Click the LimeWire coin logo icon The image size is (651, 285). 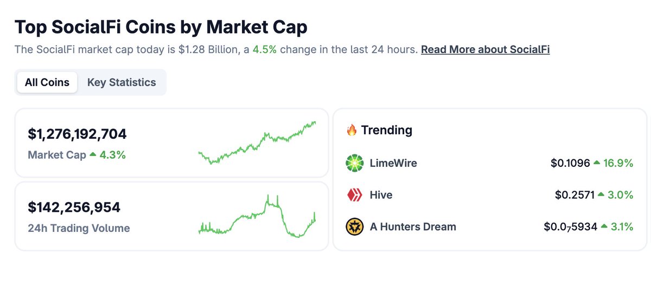(354, 163)
